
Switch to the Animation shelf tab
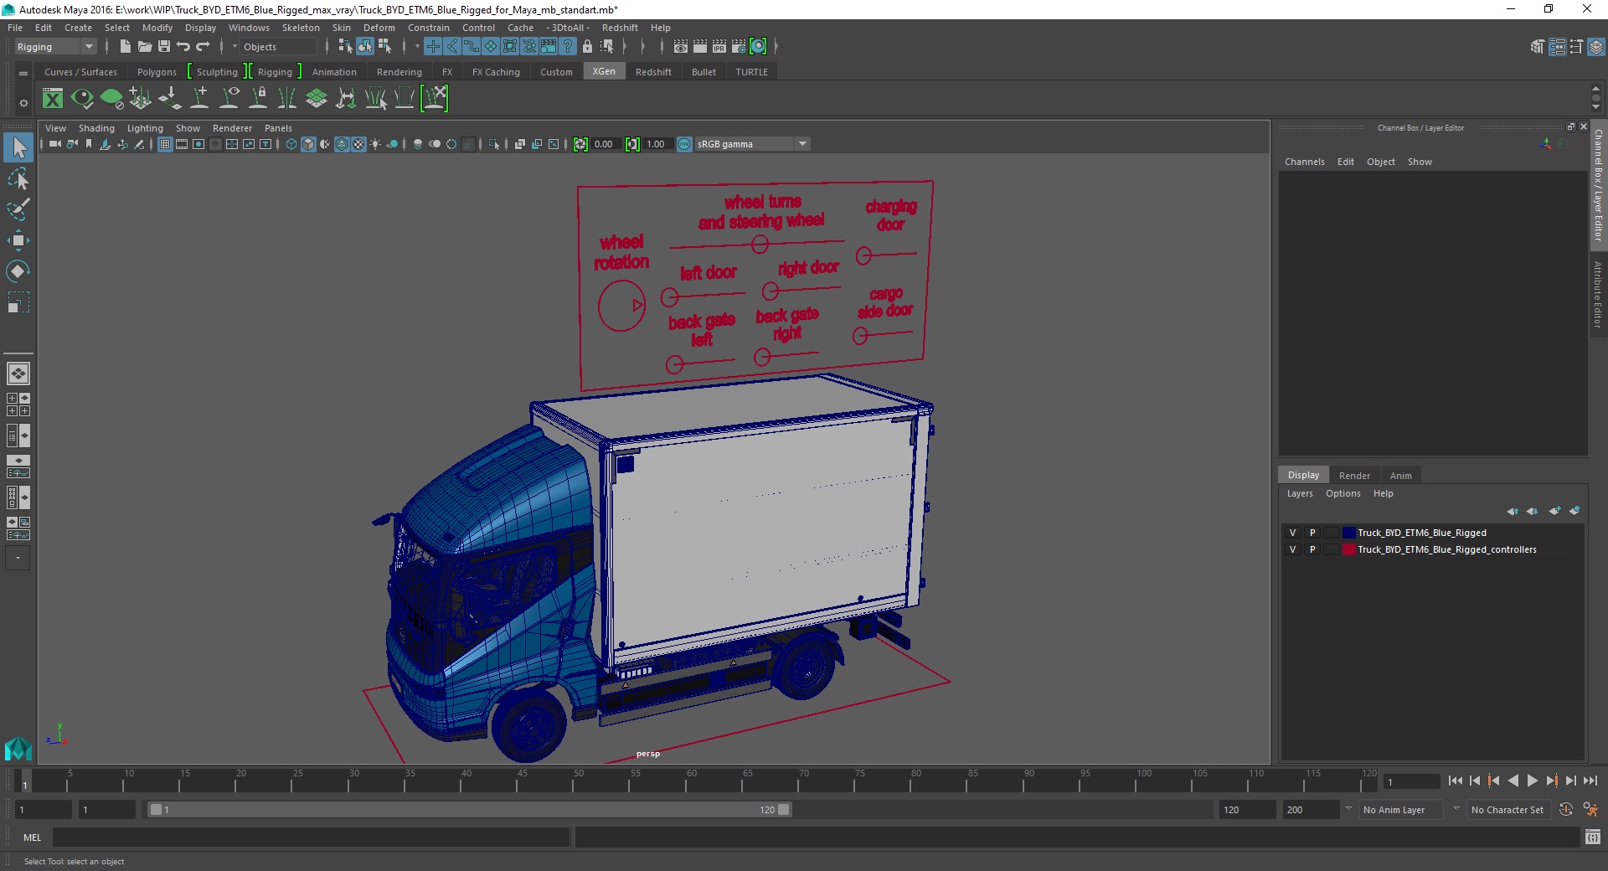(334, 72)
